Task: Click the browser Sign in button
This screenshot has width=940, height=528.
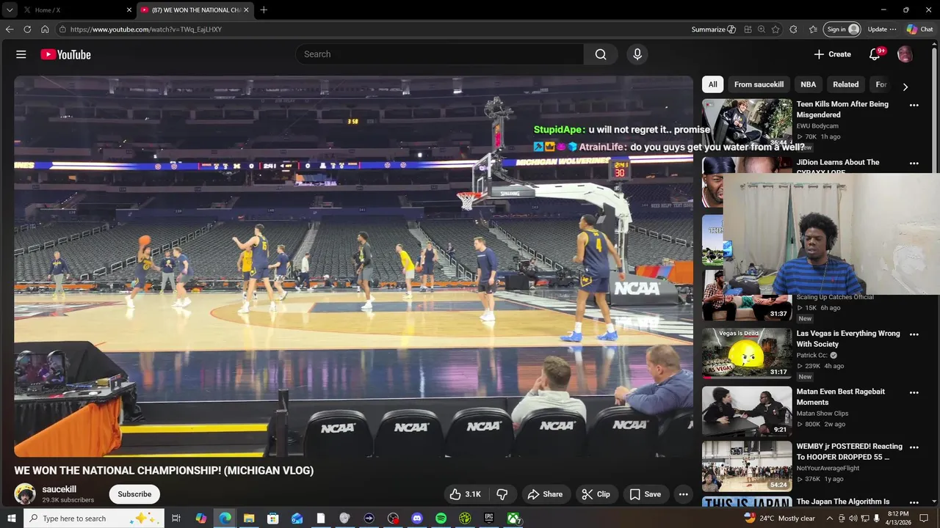Action: [842, 29]
